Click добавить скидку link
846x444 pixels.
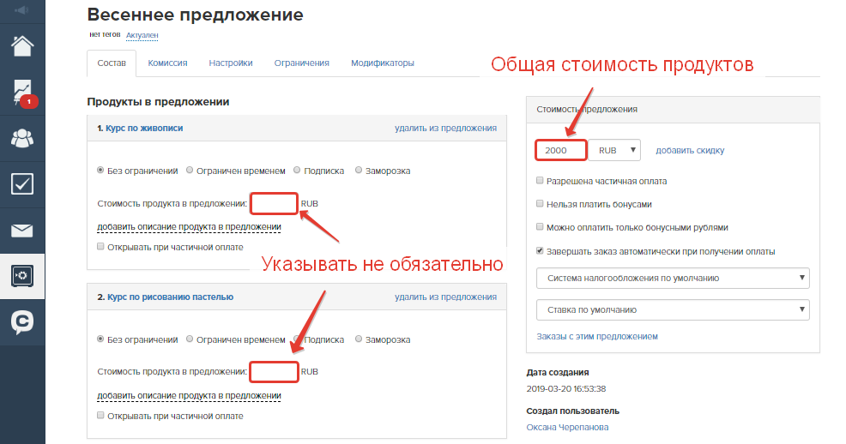[690, 150]
